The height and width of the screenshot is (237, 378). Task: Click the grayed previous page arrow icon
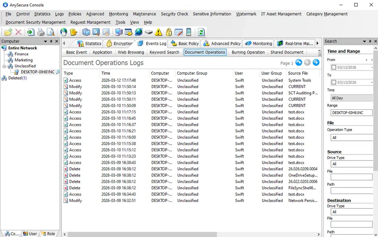[x=308, y=62]
